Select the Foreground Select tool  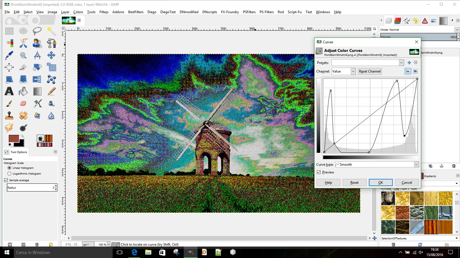click(37, 43)
